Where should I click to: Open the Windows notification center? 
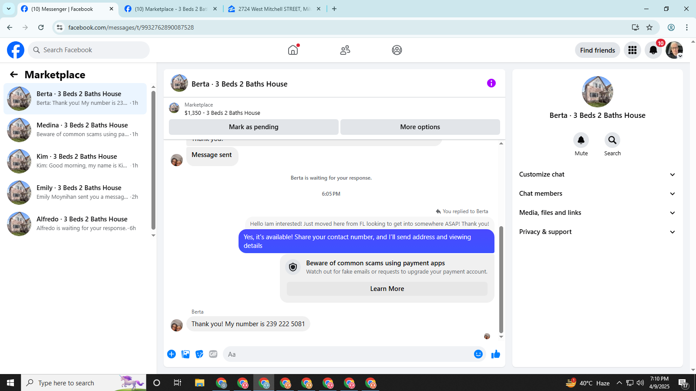[x=683, y=383]
